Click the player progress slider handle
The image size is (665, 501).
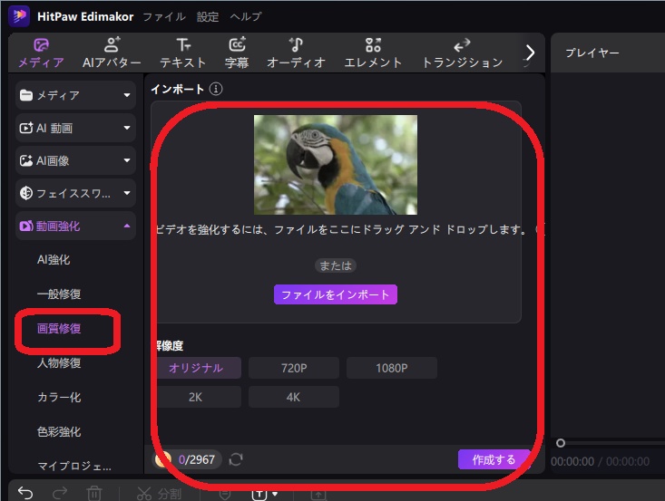pos(561,443)
